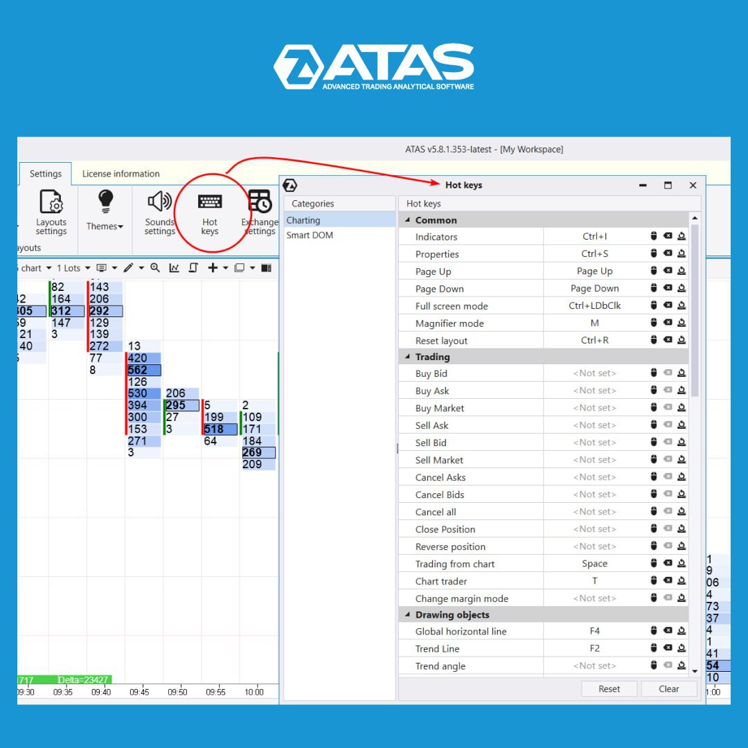This screenshot has height=748, width=748.
Task: Reset the Magnifier mode hotkey to default
Action: coord(682,323)
